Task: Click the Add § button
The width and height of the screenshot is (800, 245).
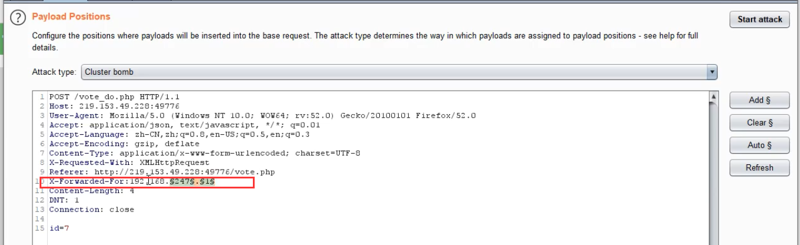Action: [759, 100]
